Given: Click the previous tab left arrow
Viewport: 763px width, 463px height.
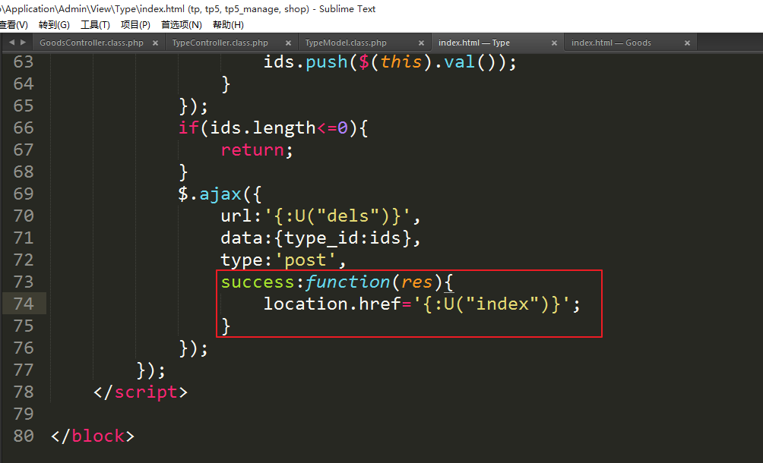Looking at the screenshot, I should pos(11,43).
